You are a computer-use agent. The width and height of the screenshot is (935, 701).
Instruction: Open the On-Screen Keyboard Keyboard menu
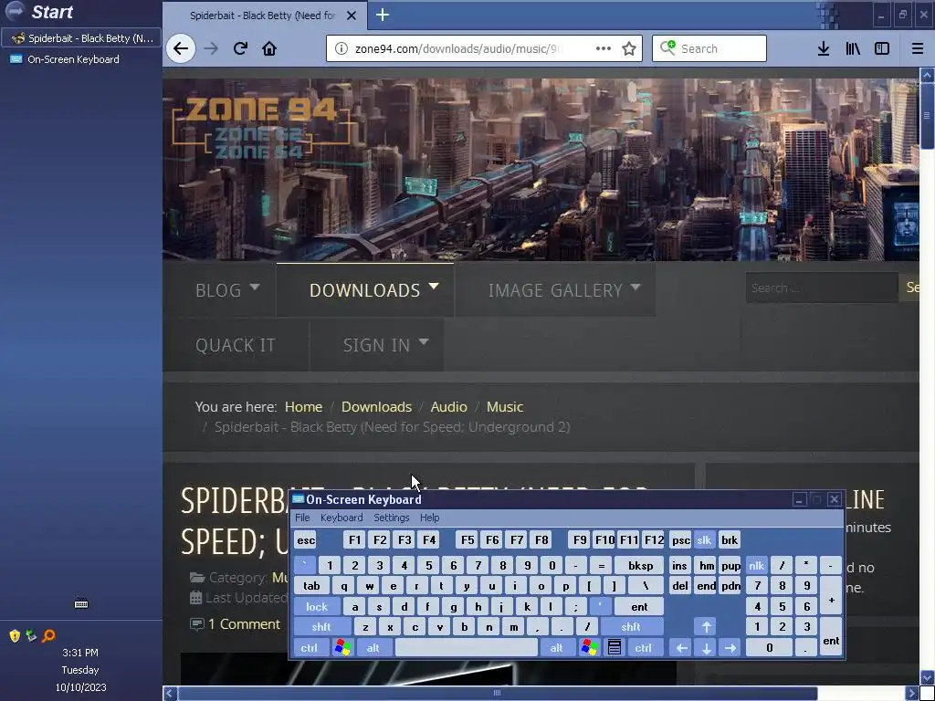coord(341,518)
